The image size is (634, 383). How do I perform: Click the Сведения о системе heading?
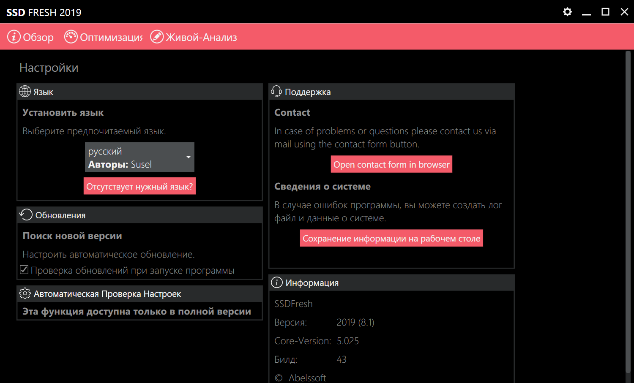[x=322, y=187]
